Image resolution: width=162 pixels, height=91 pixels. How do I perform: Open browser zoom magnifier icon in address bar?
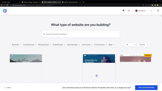144,5
